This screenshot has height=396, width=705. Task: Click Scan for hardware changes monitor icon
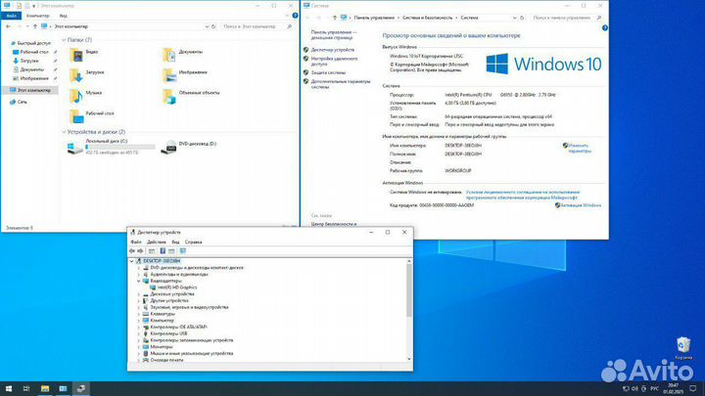click(182, 251)
